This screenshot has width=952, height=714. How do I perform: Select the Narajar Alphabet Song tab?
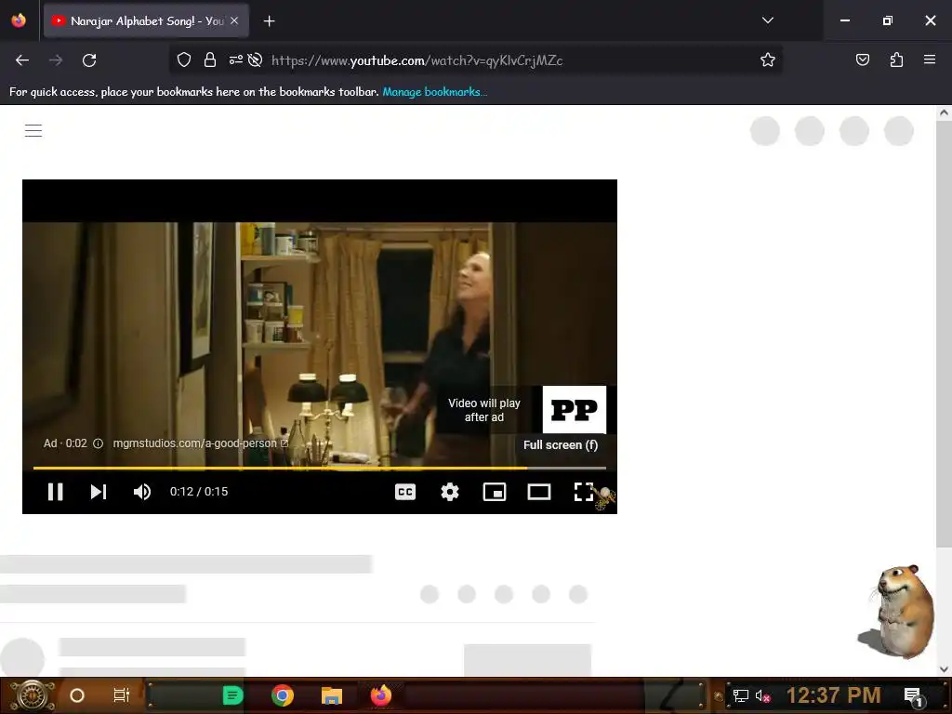click(x=146, y=20)
